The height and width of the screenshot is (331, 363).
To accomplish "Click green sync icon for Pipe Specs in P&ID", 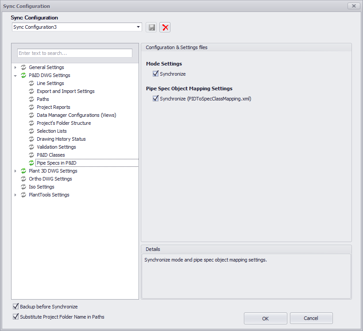I will pos(31,163).
